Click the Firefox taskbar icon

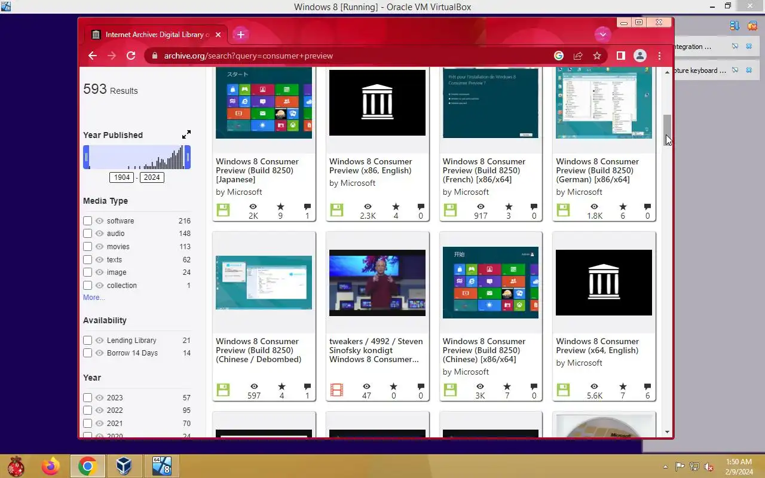pos(51,466)
